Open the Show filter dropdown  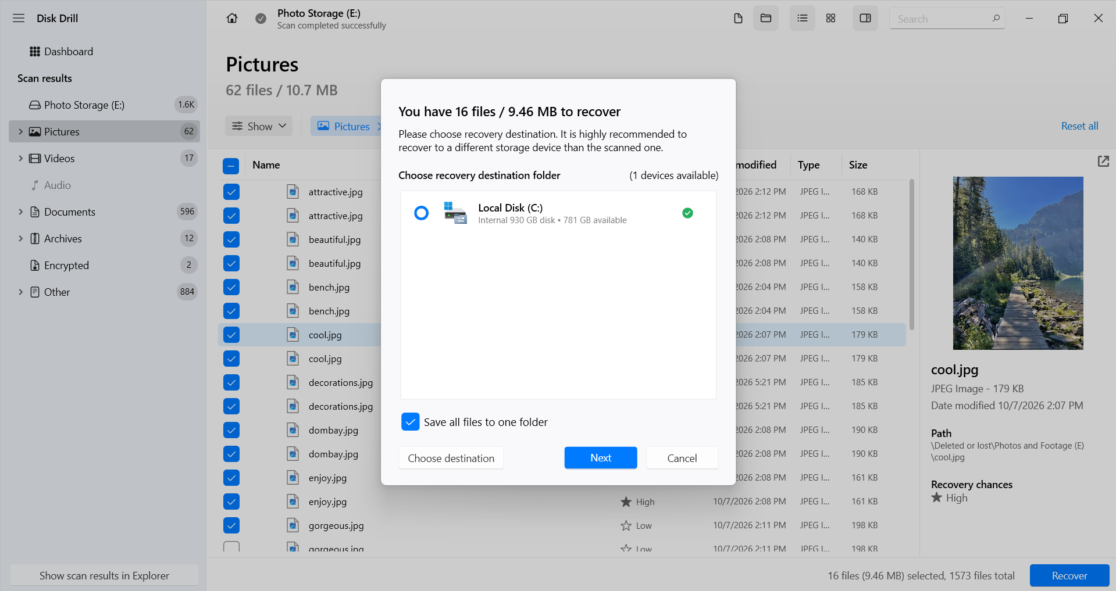tap(259, 126)
